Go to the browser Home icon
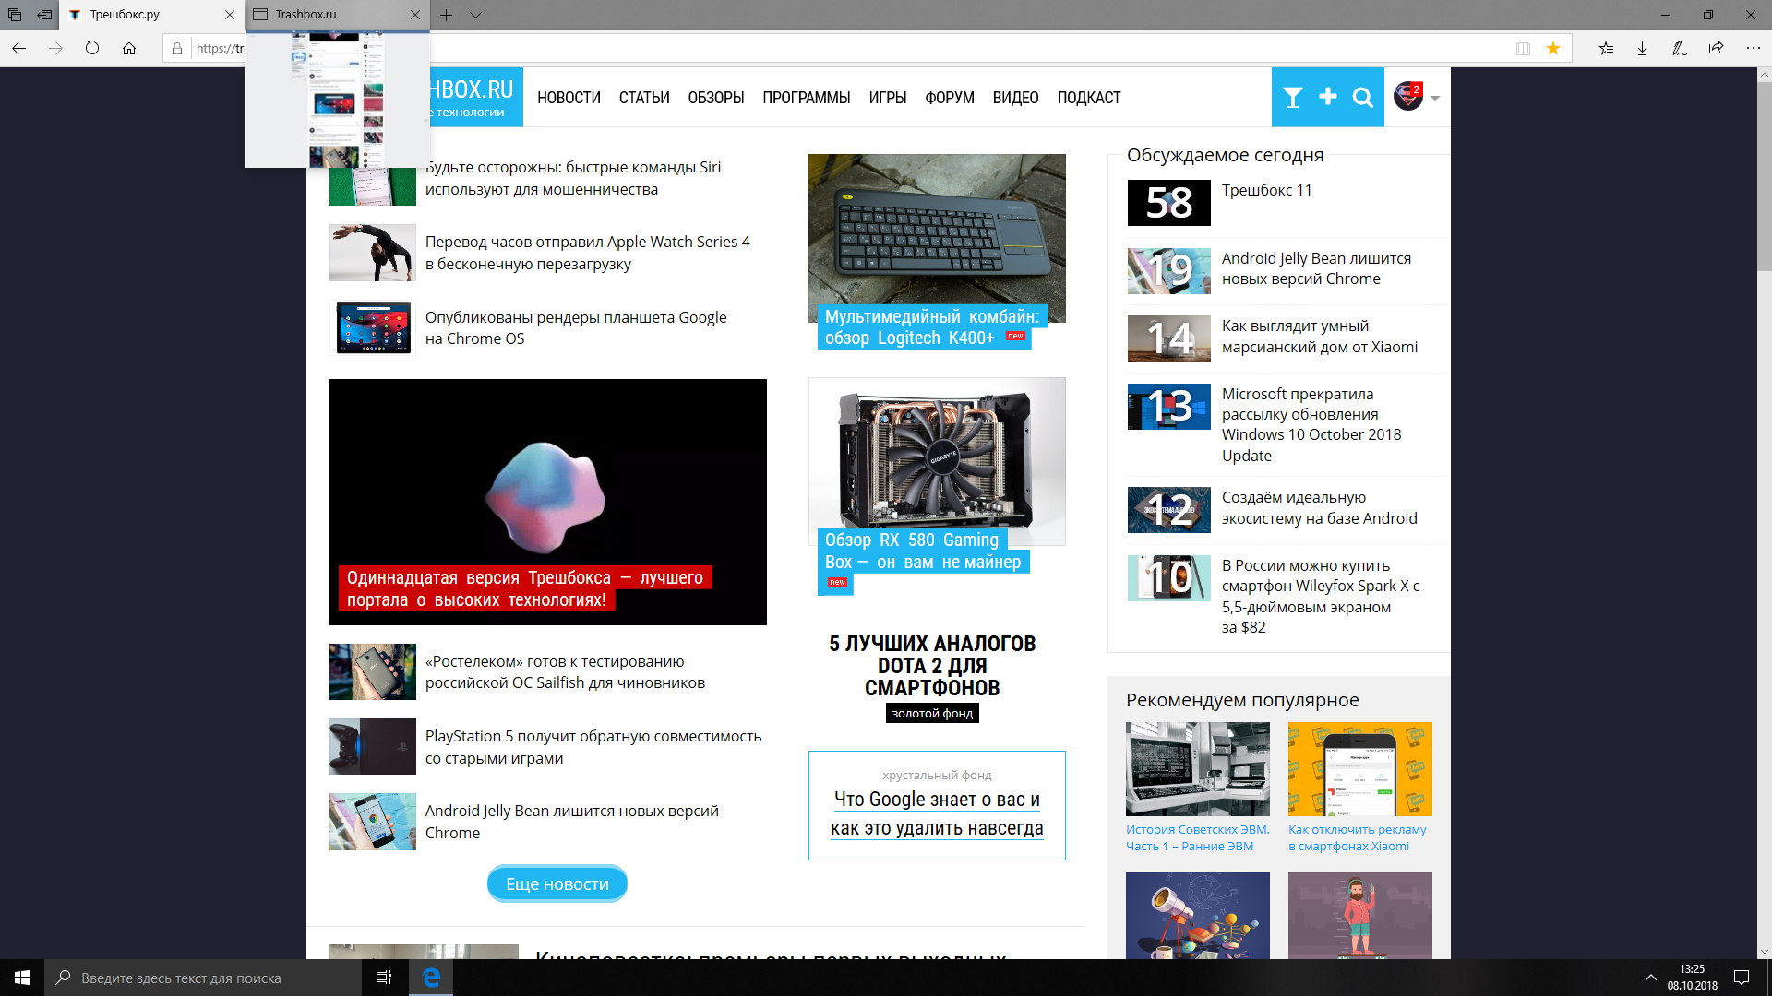This screenshot has width=1772, height=996. click(x=129, y=48)
